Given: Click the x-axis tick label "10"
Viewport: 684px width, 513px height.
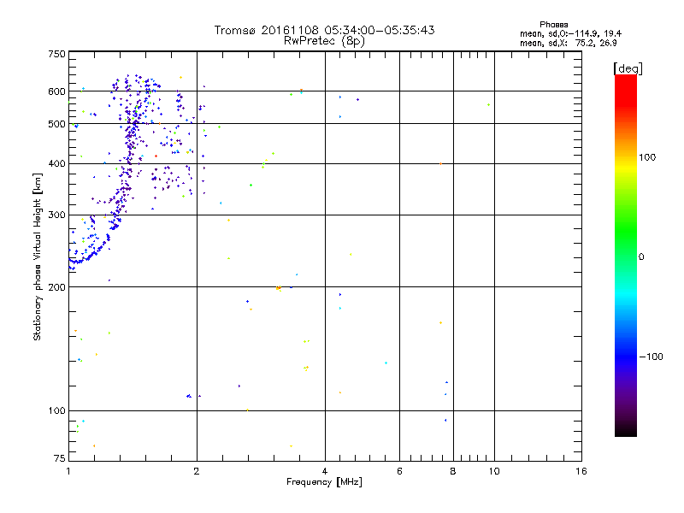Looking at the screenshot, I should point(494,471).
